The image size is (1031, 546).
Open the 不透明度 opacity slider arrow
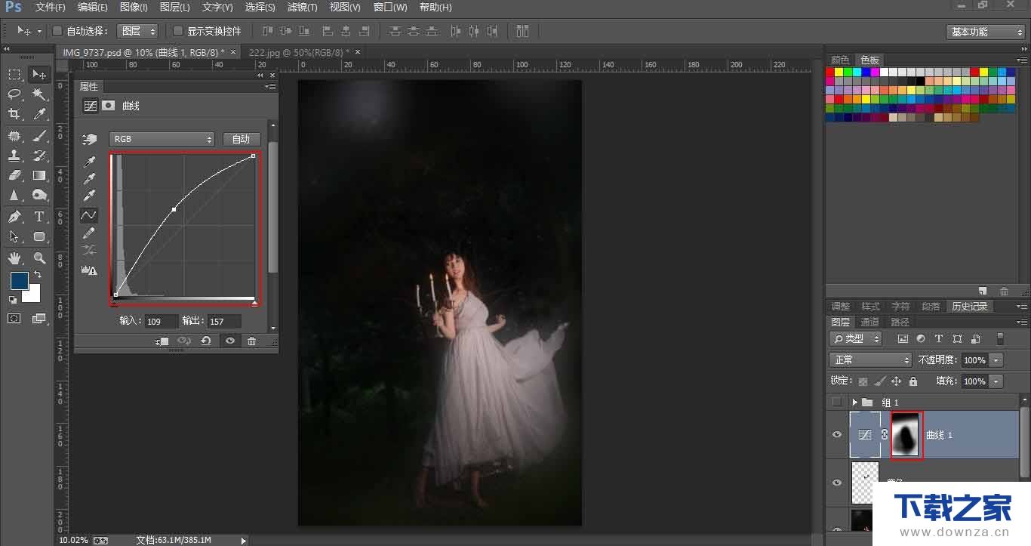(x=996, y=360)
